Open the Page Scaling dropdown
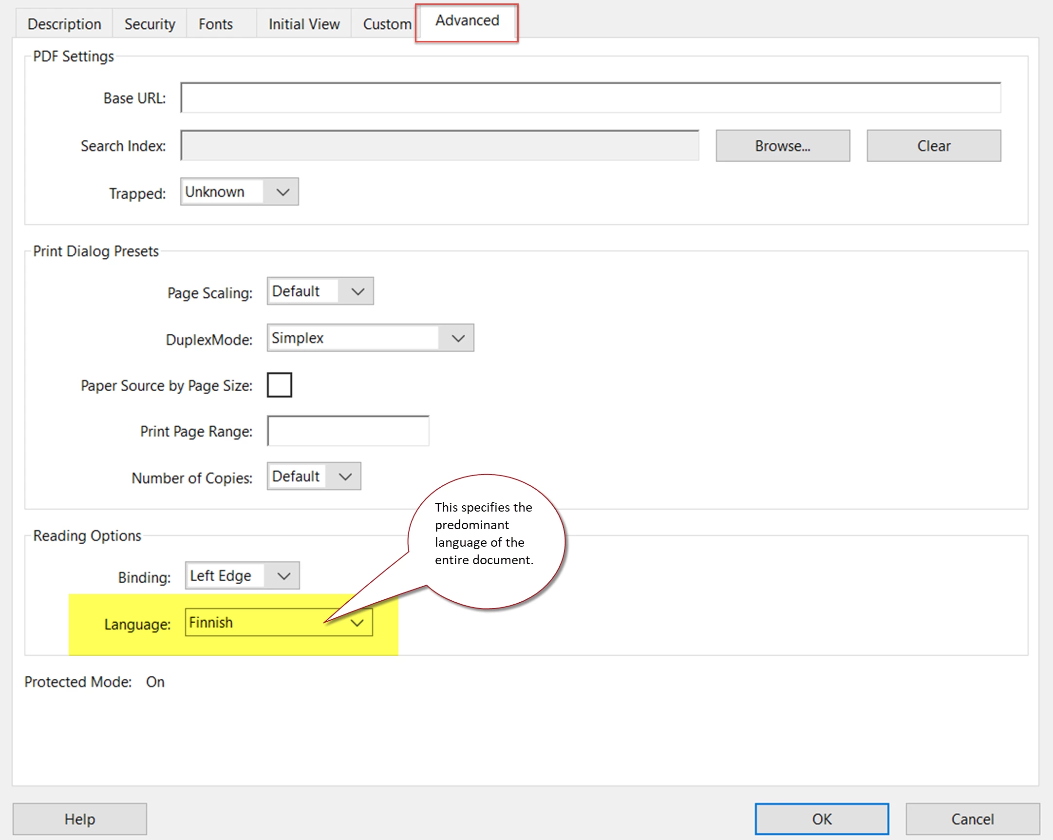Screen dimensions: 1053x840 (x=320, y=291)
